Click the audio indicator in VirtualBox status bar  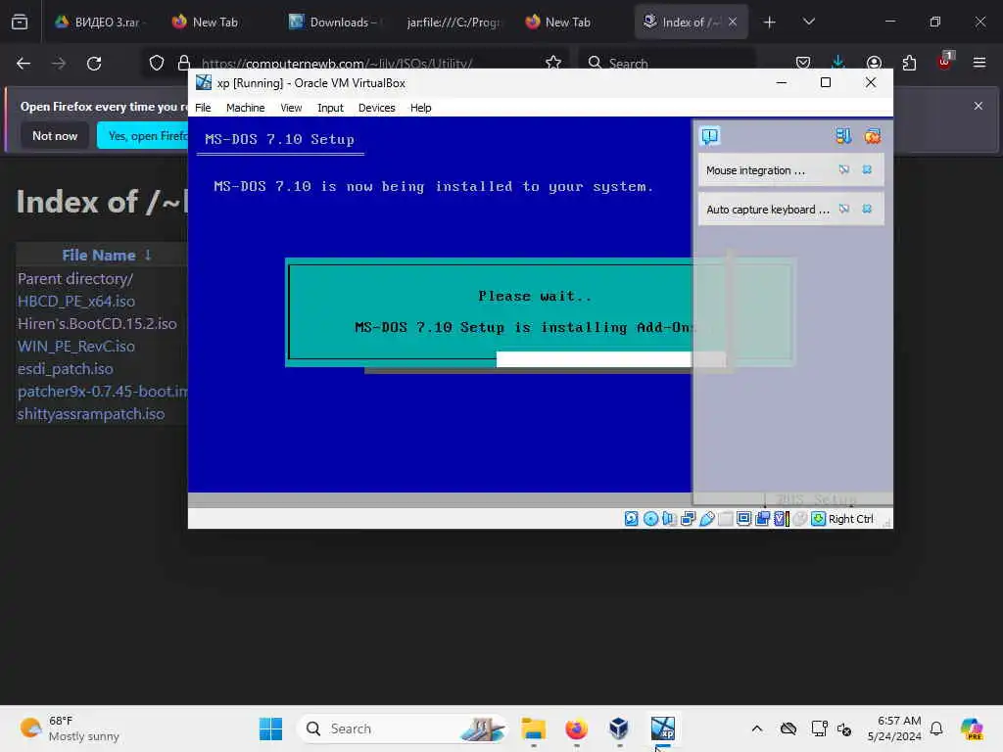(669, 519)
